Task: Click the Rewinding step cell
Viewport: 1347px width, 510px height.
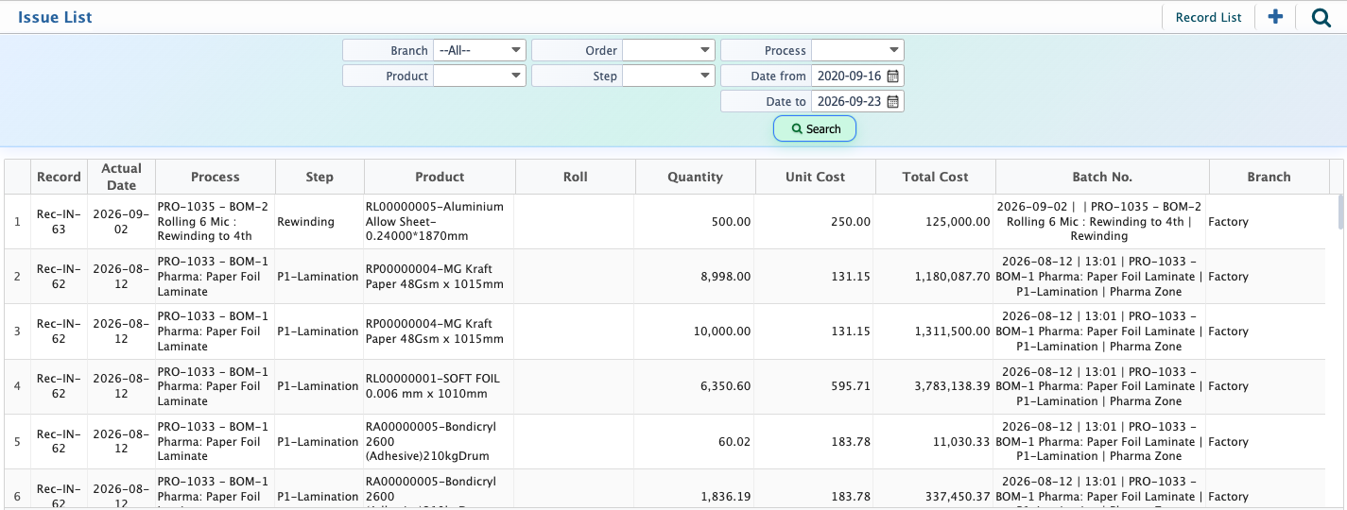Action: point(319,222)
